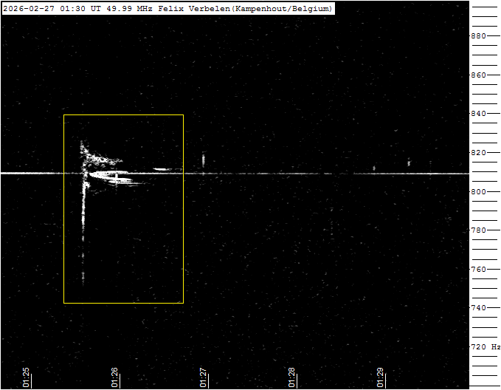Screen dimensions: 501x390
Task: Click the horizontal carrier line near 01:28
Action: pyautogui.click(x=291, y=174)
